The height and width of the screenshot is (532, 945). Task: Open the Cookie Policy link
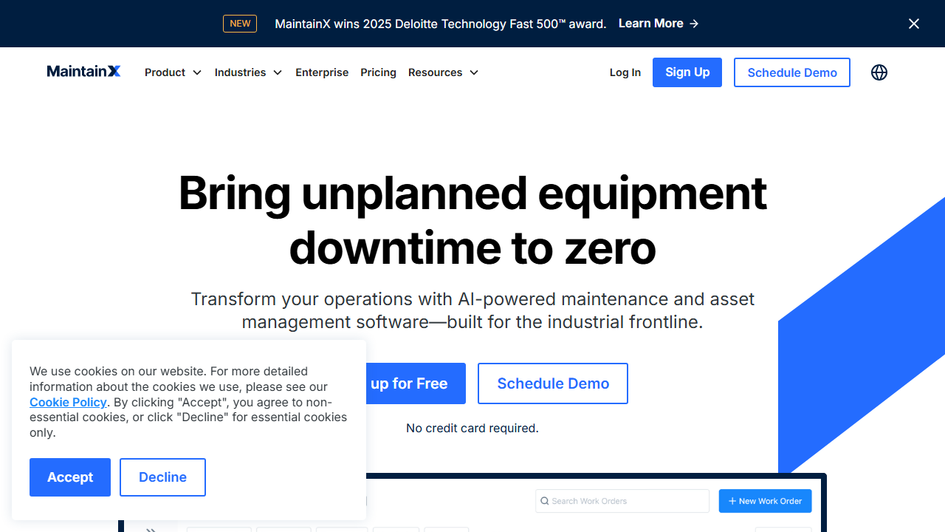tap(68, 402)
